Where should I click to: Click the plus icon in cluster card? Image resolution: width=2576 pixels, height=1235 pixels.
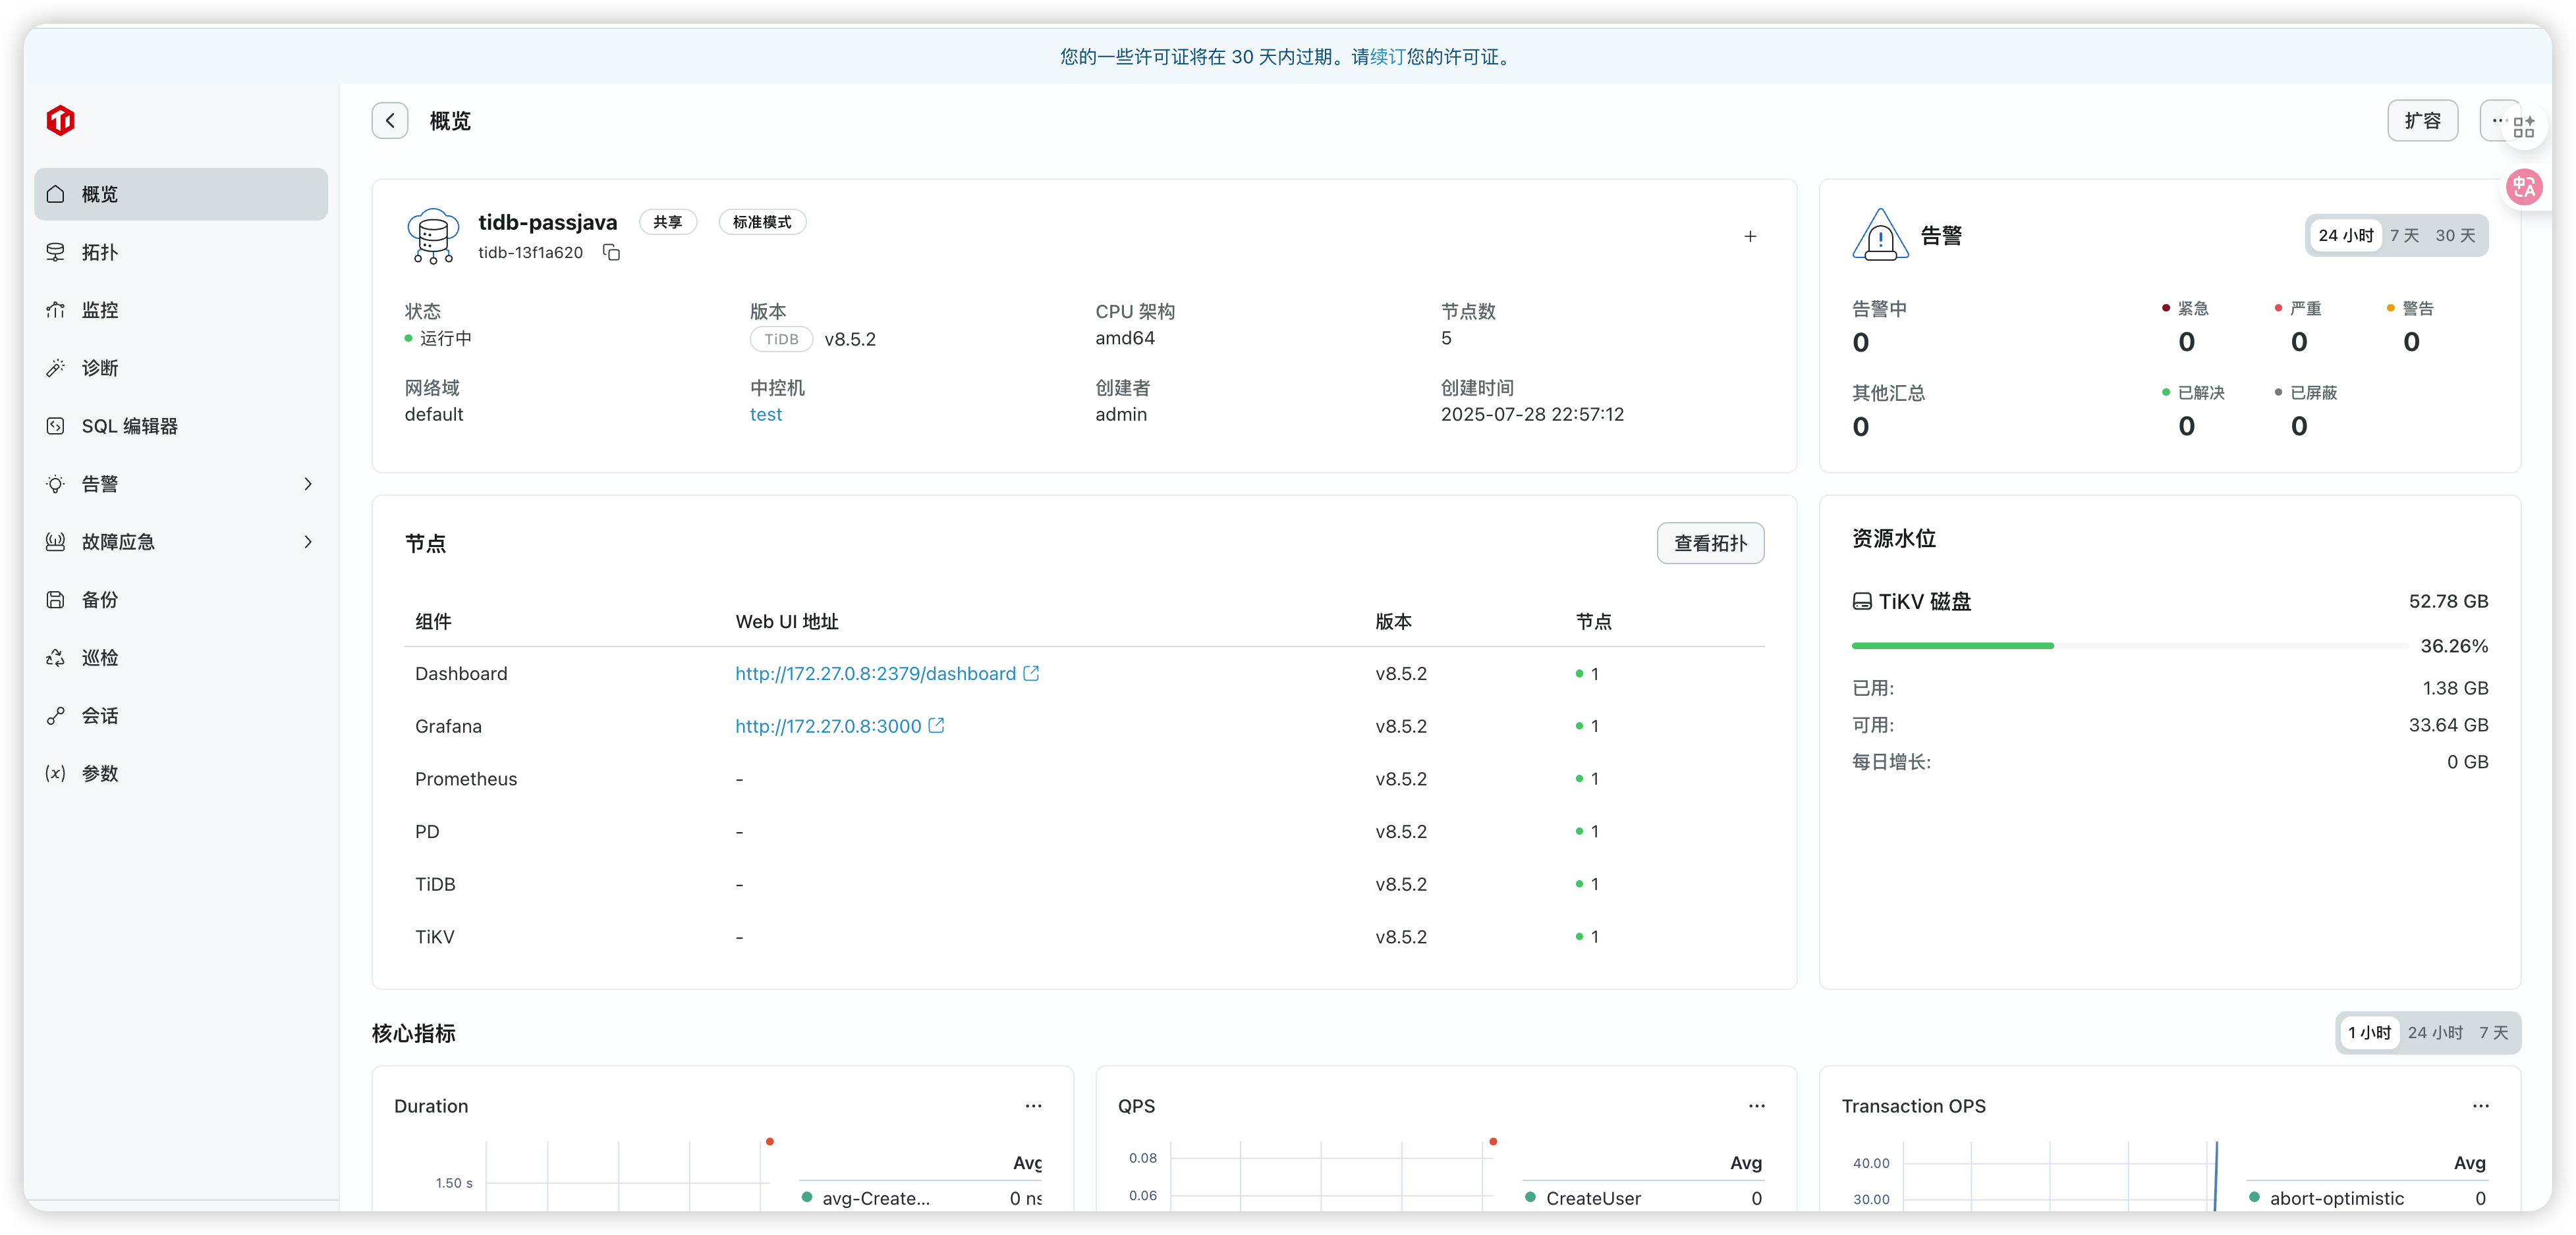[x=1749, y=237]
